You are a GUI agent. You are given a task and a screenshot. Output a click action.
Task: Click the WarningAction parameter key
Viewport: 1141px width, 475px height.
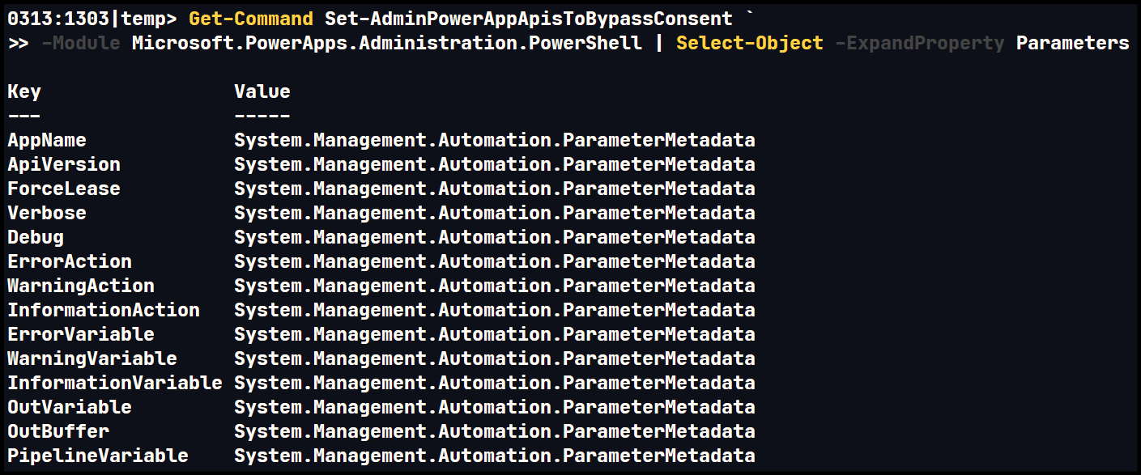[81, 286]
